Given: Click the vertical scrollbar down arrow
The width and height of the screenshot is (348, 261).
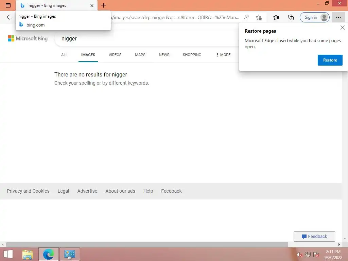Looking at the screenshot, I should coord(345,239).
